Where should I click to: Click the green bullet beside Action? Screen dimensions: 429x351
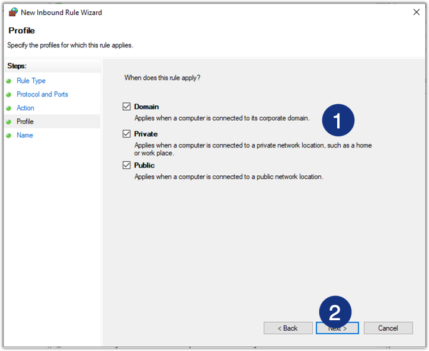[9, 108]
